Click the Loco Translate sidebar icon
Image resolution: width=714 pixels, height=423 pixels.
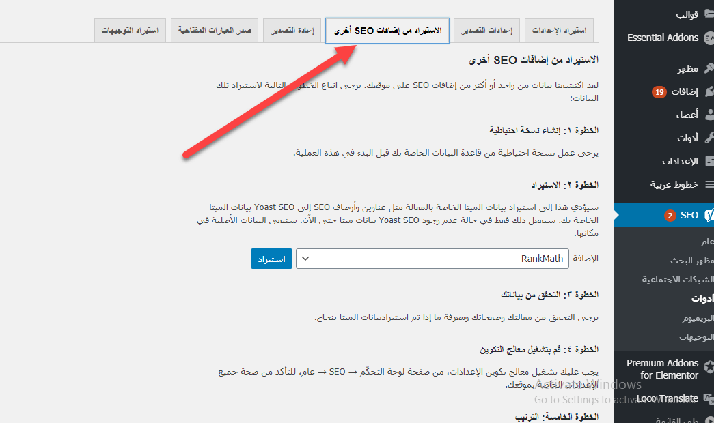(x=709, y=399)
